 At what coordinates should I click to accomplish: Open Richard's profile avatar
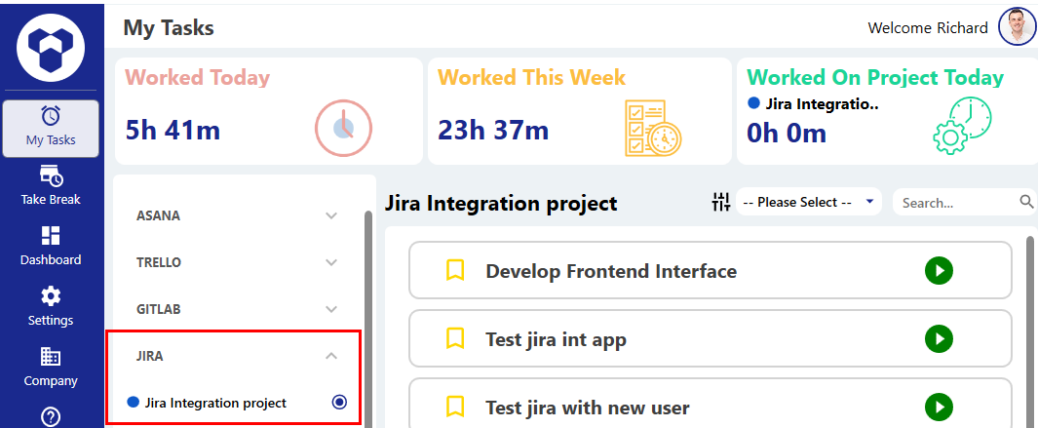[x=1018, y=27]
